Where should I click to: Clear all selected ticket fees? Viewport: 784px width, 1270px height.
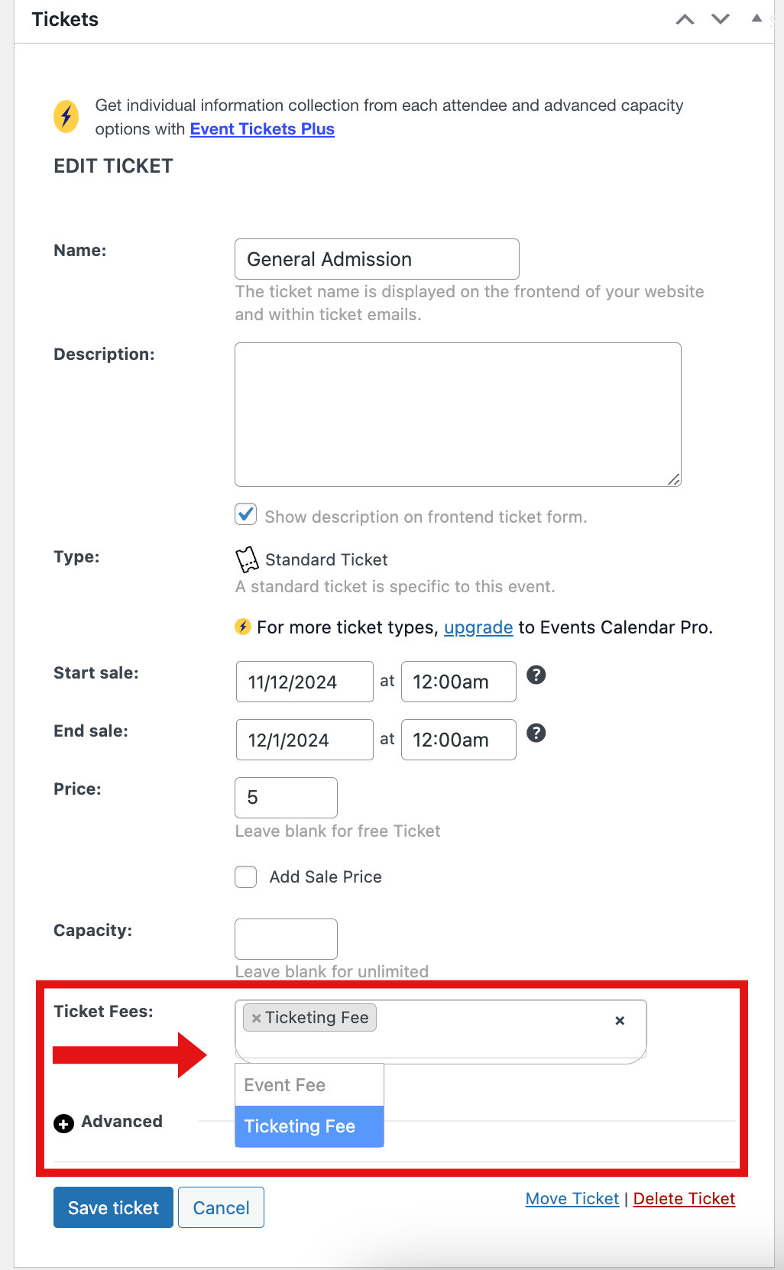pyautogui.click(x=620, y=1020)
